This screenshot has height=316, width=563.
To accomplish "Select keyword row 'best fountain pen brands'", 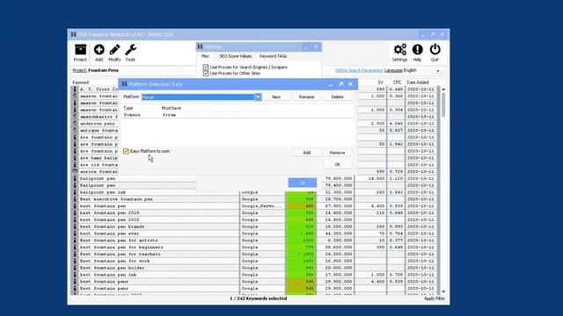I will (254, 226).
